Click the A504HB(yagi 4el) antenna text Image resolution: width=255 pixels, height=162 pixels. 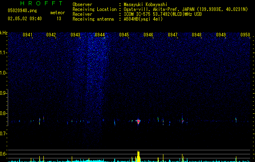tap(143, 19)
